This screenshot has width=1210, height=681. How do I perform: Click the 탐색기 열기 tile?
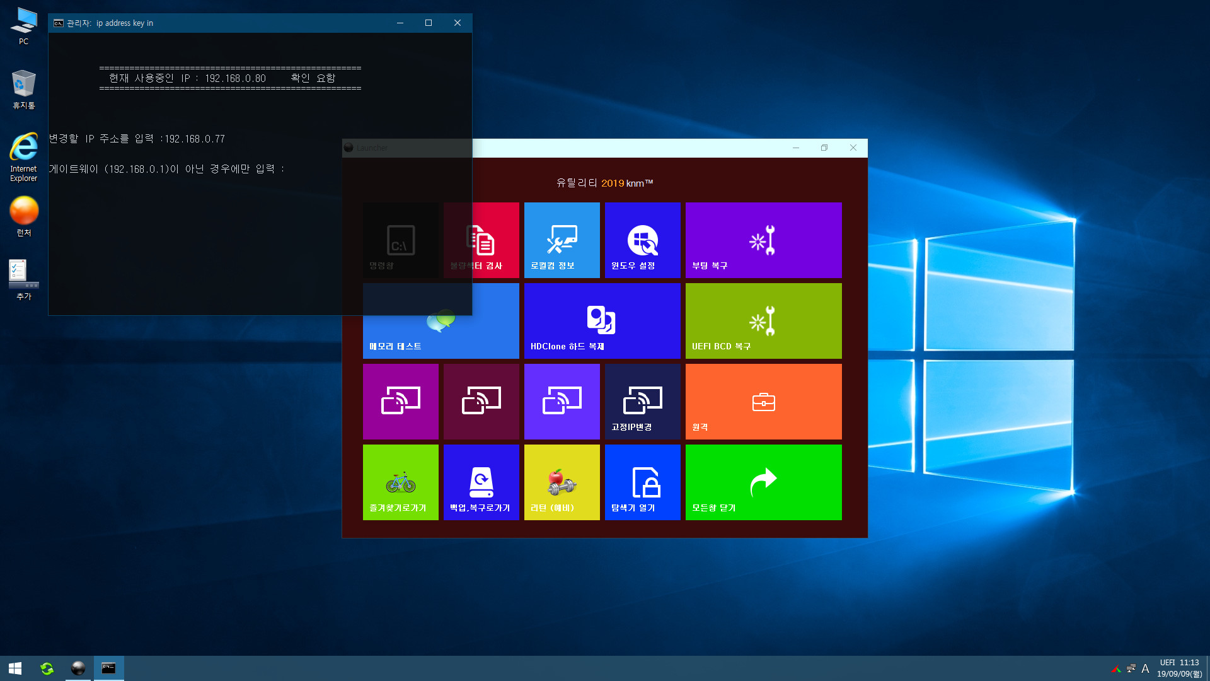[643, 482]
